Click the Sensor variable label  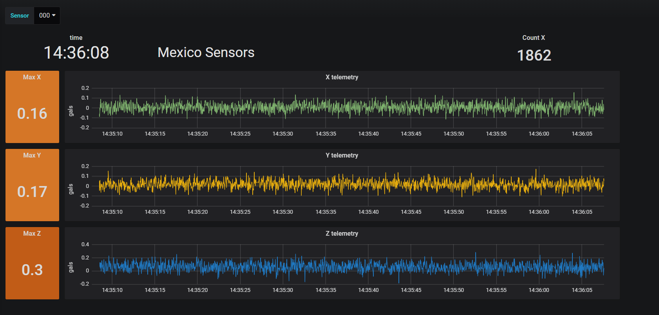tap(20, 16)
